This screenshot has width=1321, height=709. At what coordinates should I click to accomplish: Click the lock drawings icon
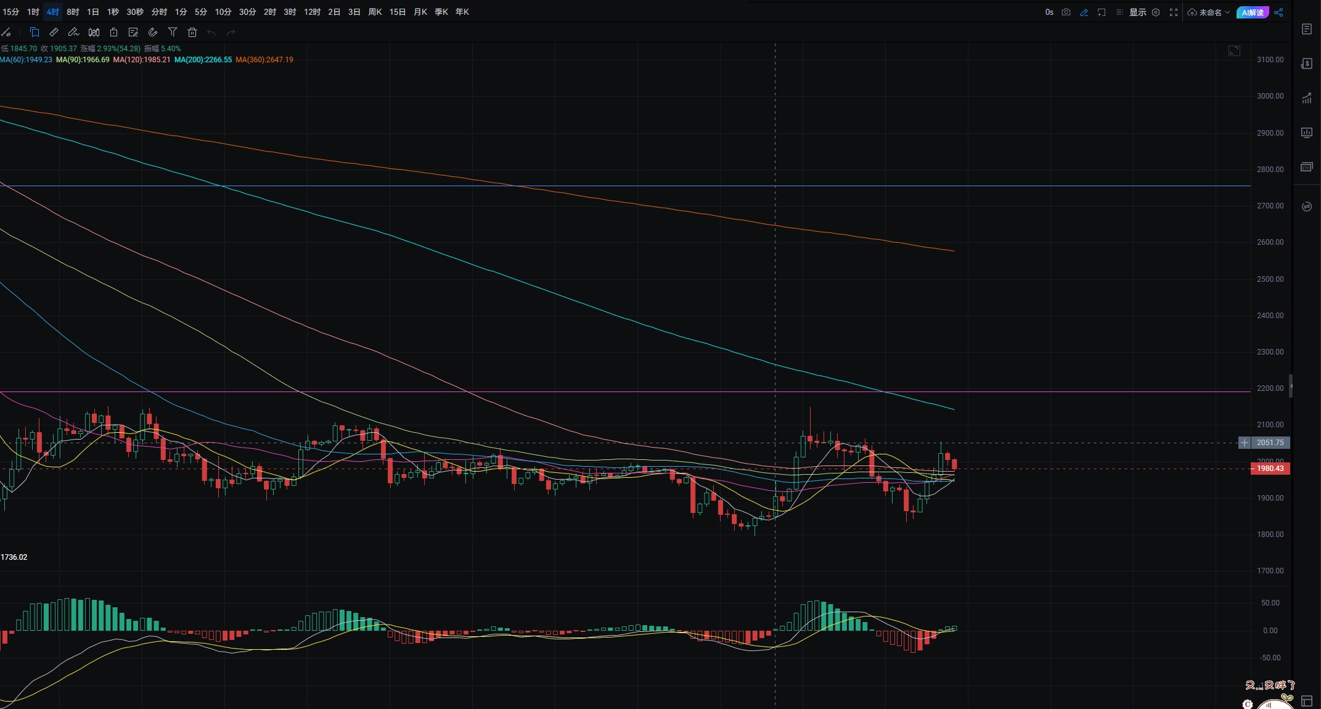coord(113,32)
